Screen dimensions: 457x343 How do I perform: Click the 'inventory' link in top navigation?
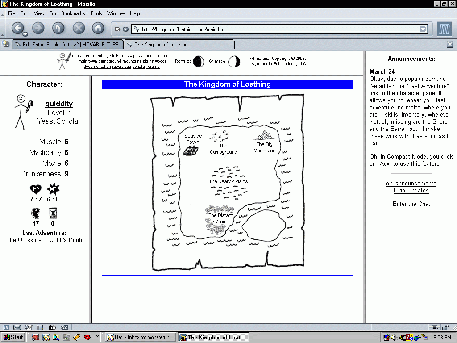pyautogui.click(x=100, y=56)
